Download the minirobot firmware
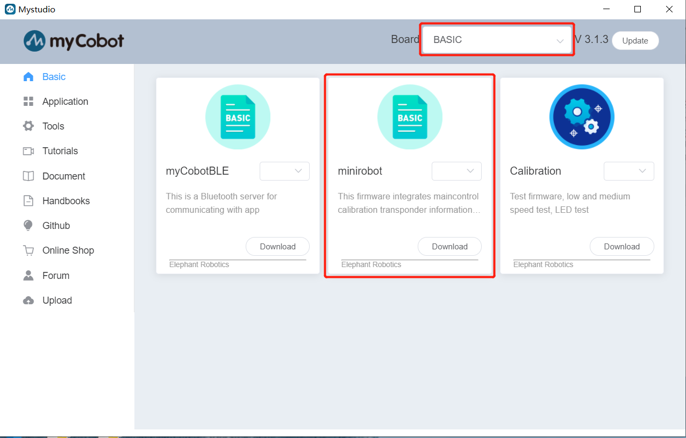Screen dimensions: 686x438 point(449,247)
